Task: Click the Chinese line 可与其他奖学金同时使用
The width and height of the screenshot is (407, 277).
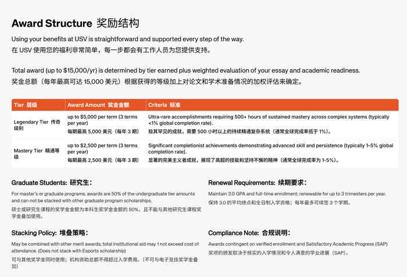Action: [x=105, y=263]
